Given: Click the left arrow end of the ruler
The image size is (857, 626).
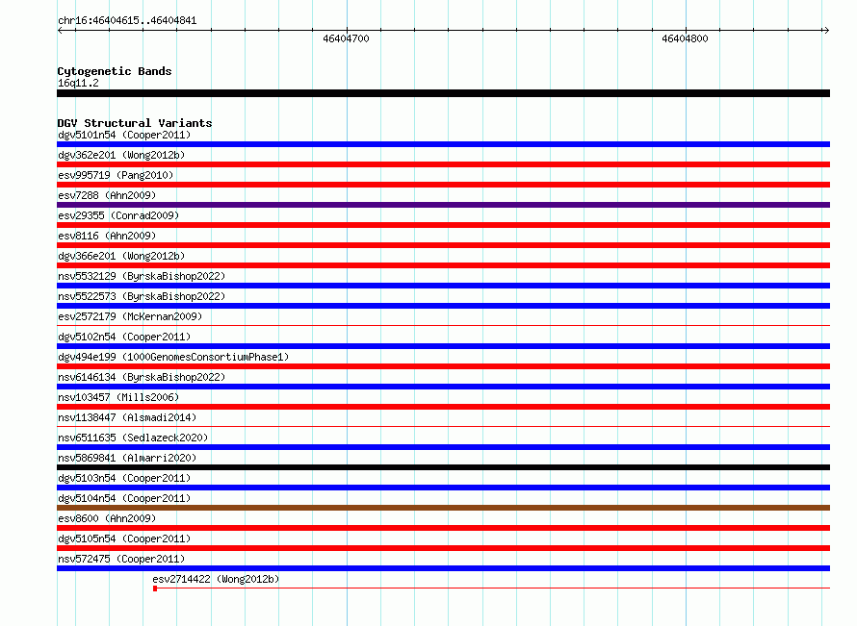Looking at the screenshot, I should [61, 30].
